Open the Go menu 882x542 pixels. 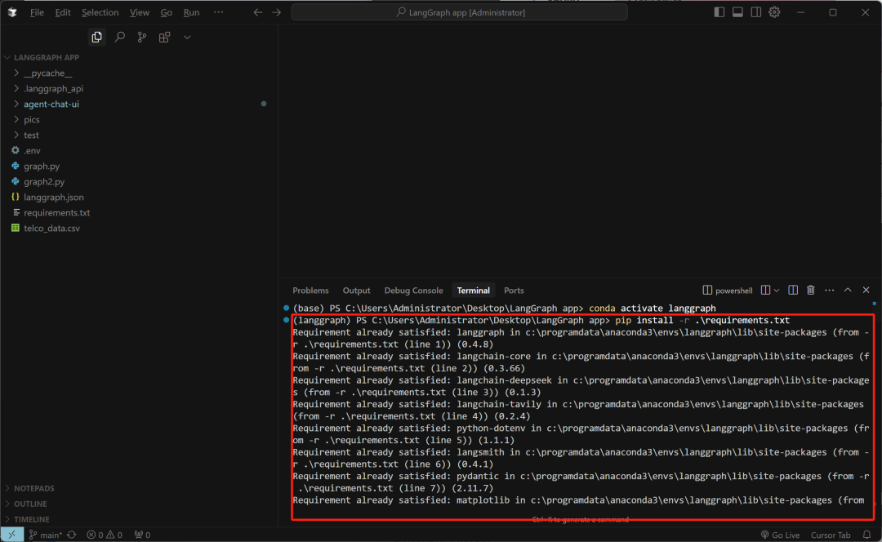point(166,11)
